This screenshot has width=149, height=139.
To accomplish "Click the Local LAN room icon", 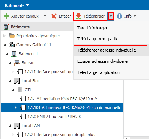I will point(17,126).
